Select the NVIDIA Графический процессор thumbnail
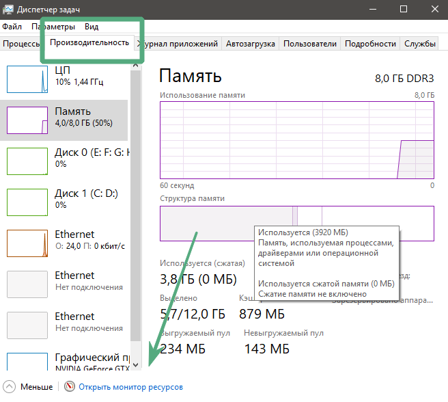Viewport: 448px width, 402px height. click(27, 362)
